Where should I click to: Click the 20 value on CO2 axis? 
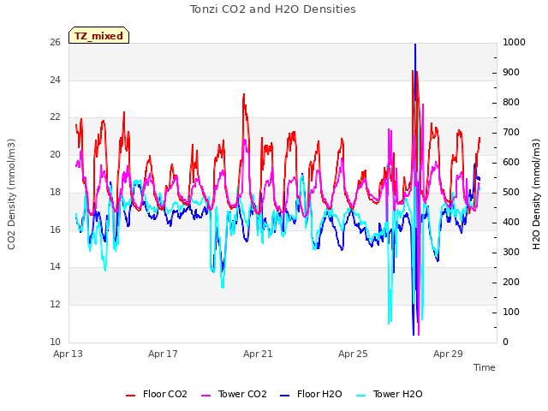pos(55,154)
